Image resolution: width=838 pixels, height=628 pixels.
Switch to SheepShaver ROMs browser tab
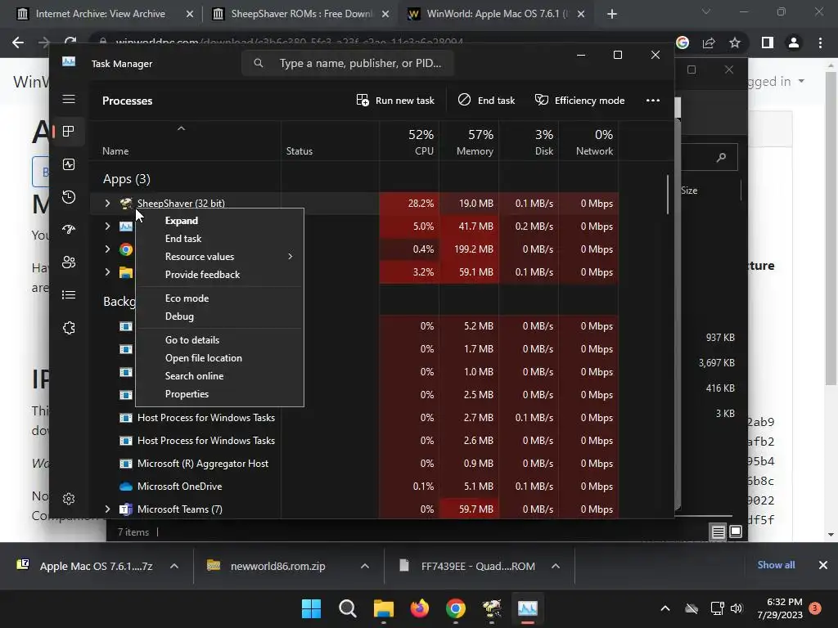pyautogui.click(x=301, y=14)
